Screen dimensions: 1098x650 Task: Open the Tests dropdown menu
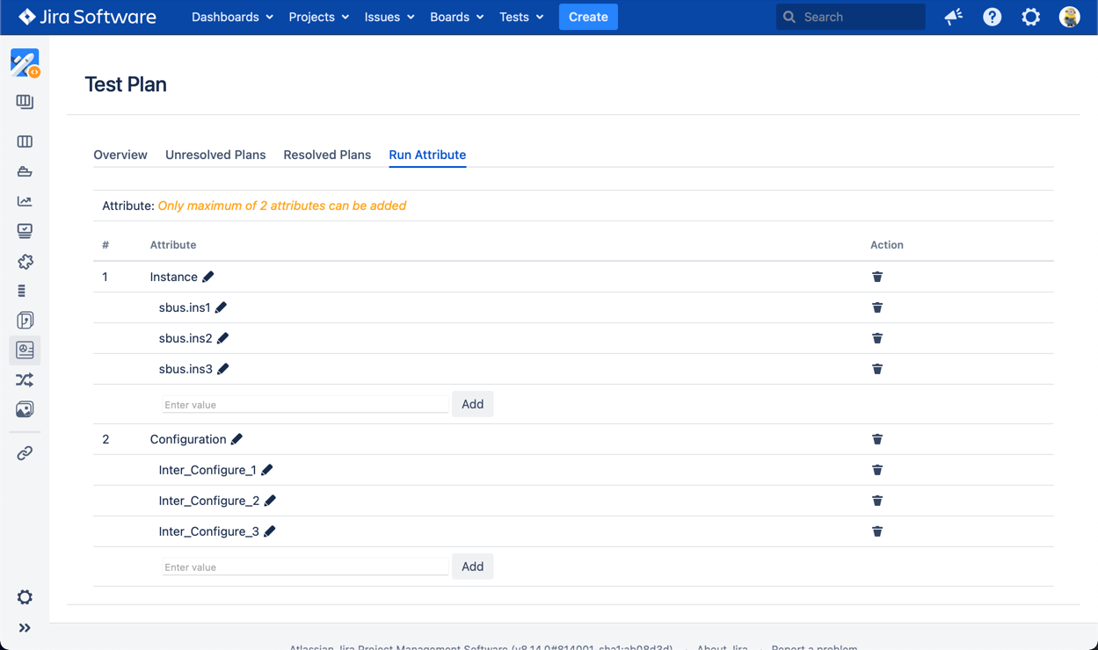pos(520,17)
